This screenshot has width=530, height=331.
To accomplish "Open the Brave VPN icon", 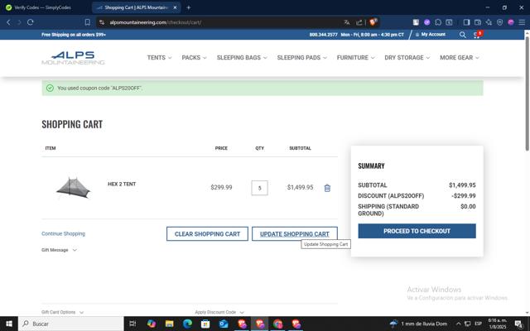I will pos(499,22).
